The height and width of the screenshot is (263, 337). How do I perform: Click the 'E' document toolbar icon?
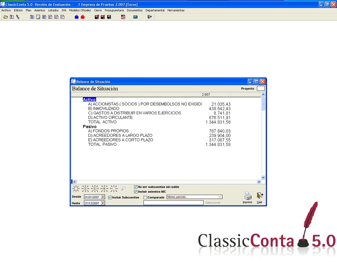coord(12,17)
